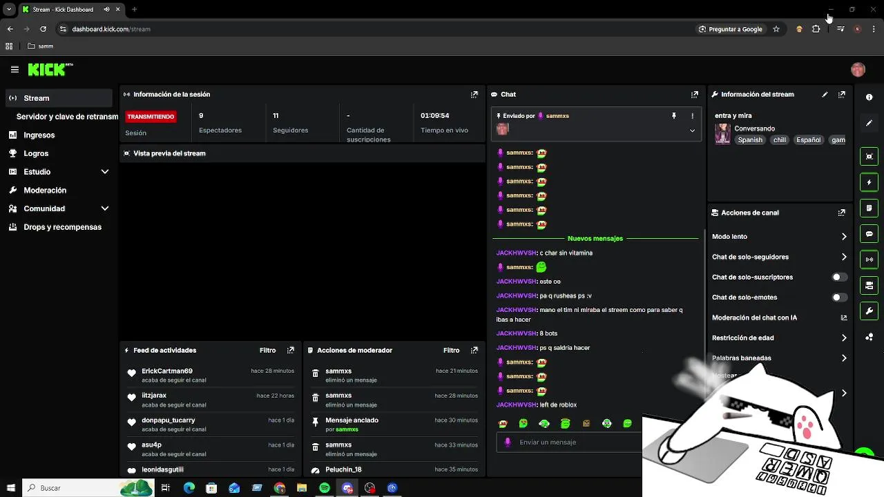
Task: Open Microsoft Edge from the taskbar
Action: (x=189, y=488)
